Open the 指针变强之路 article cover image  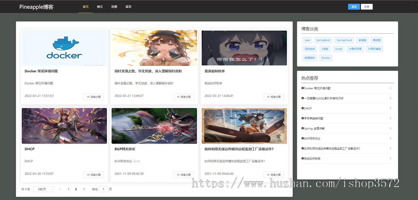click(154, 48)
